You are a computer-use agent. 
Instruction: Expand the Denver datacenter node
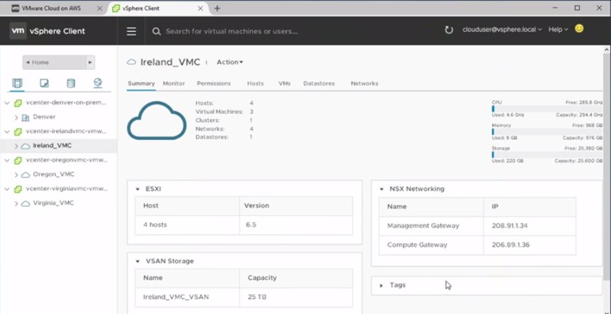coord(16,117)
